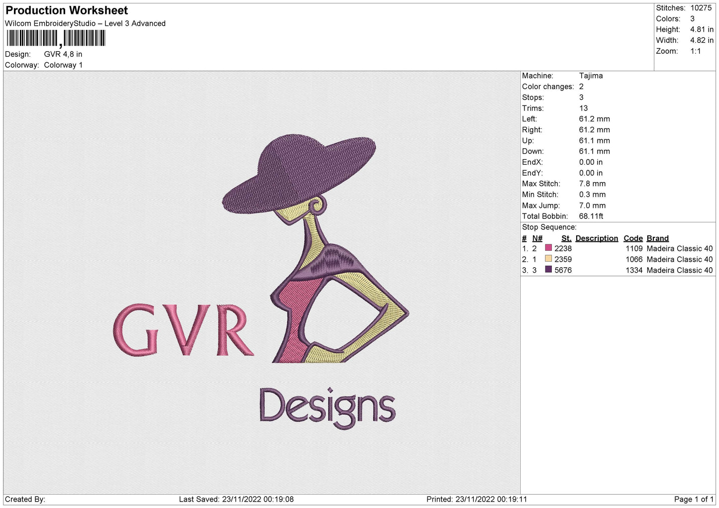Click the 'Production Worksheet' heading
This screenshot has height=508, width=719.
click(67, 10)
